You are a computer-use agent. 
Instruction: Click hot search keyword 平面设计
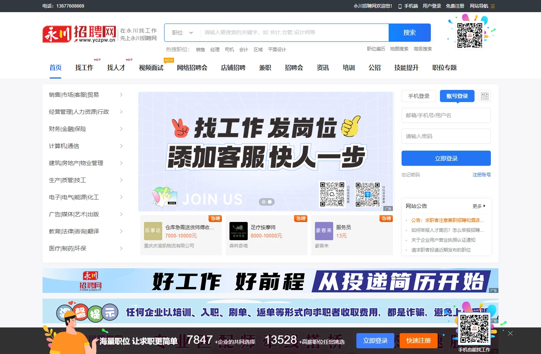[277, 50]
